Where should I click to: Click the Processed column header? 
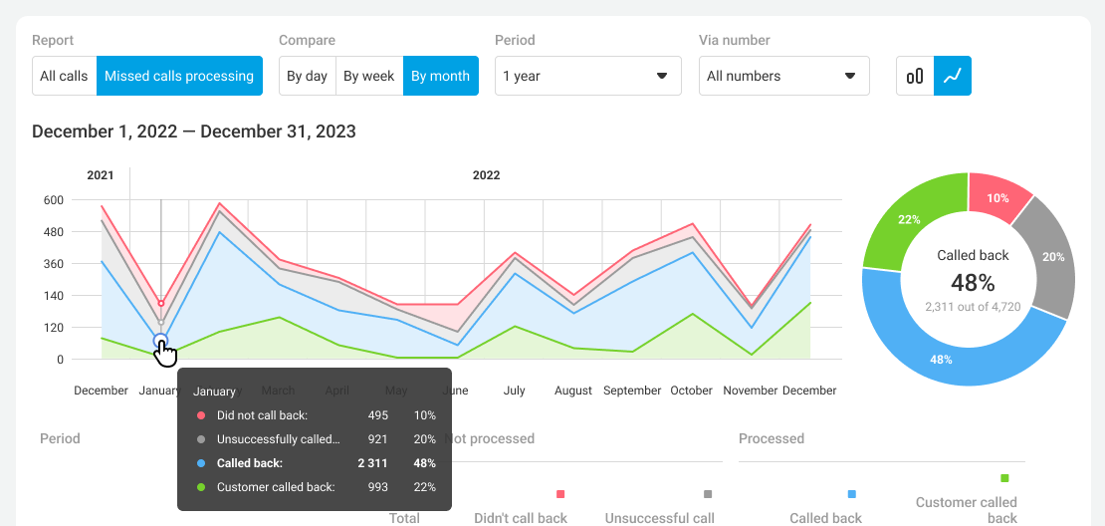tap(772, 438)
